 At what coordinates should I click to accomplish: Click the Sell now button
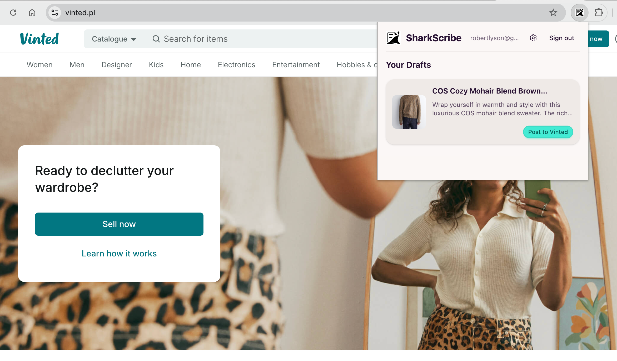click(x=119, y=224)
